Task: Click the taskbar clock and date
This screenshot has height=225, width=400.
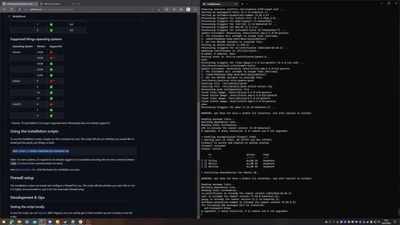Action: [386, 222]
